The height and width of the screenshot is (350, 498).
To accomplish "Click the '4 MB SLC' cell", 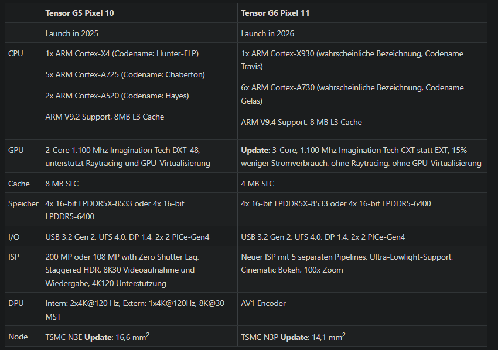I will pyautogui.click(x=363, y=183).
